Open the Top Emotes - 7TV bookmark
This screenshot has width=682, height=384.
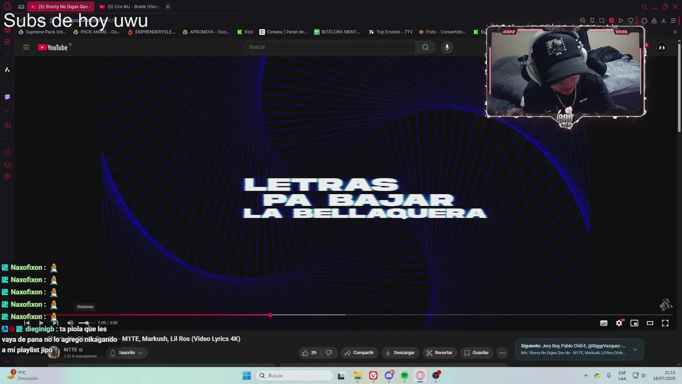(391, 32)
